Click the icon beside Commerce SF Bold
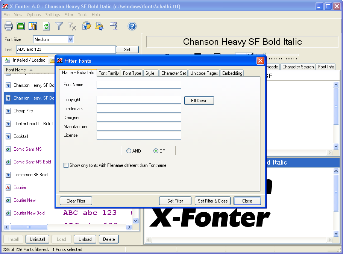This screenshot has width=343, height=254. tap(8, 175)
